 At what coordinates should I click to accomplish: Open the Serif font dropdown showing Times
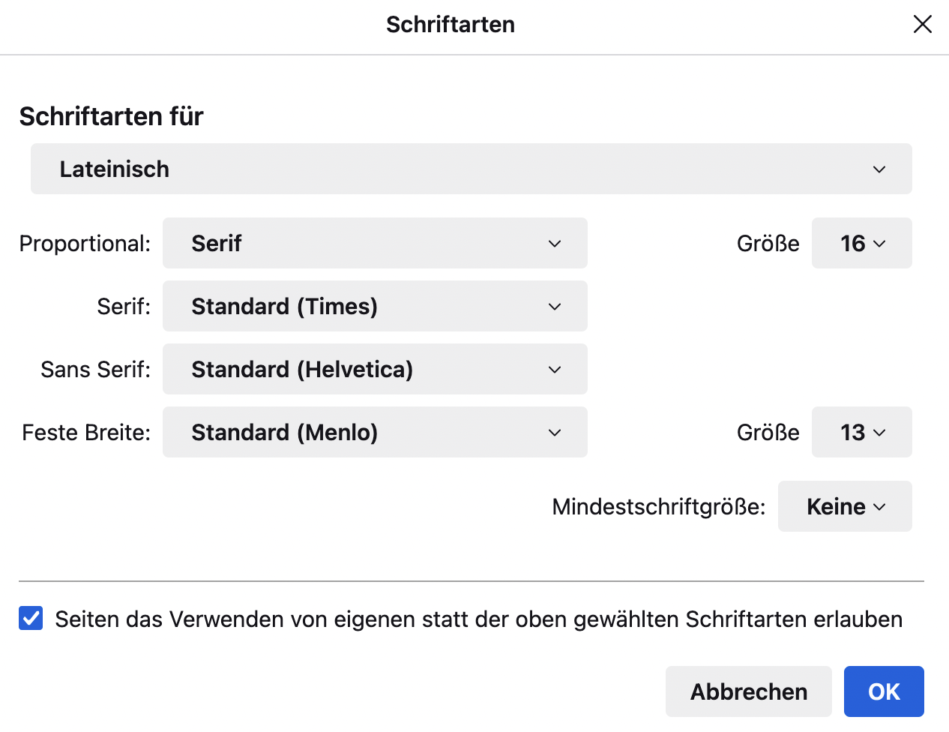click(x=374, y=307)
